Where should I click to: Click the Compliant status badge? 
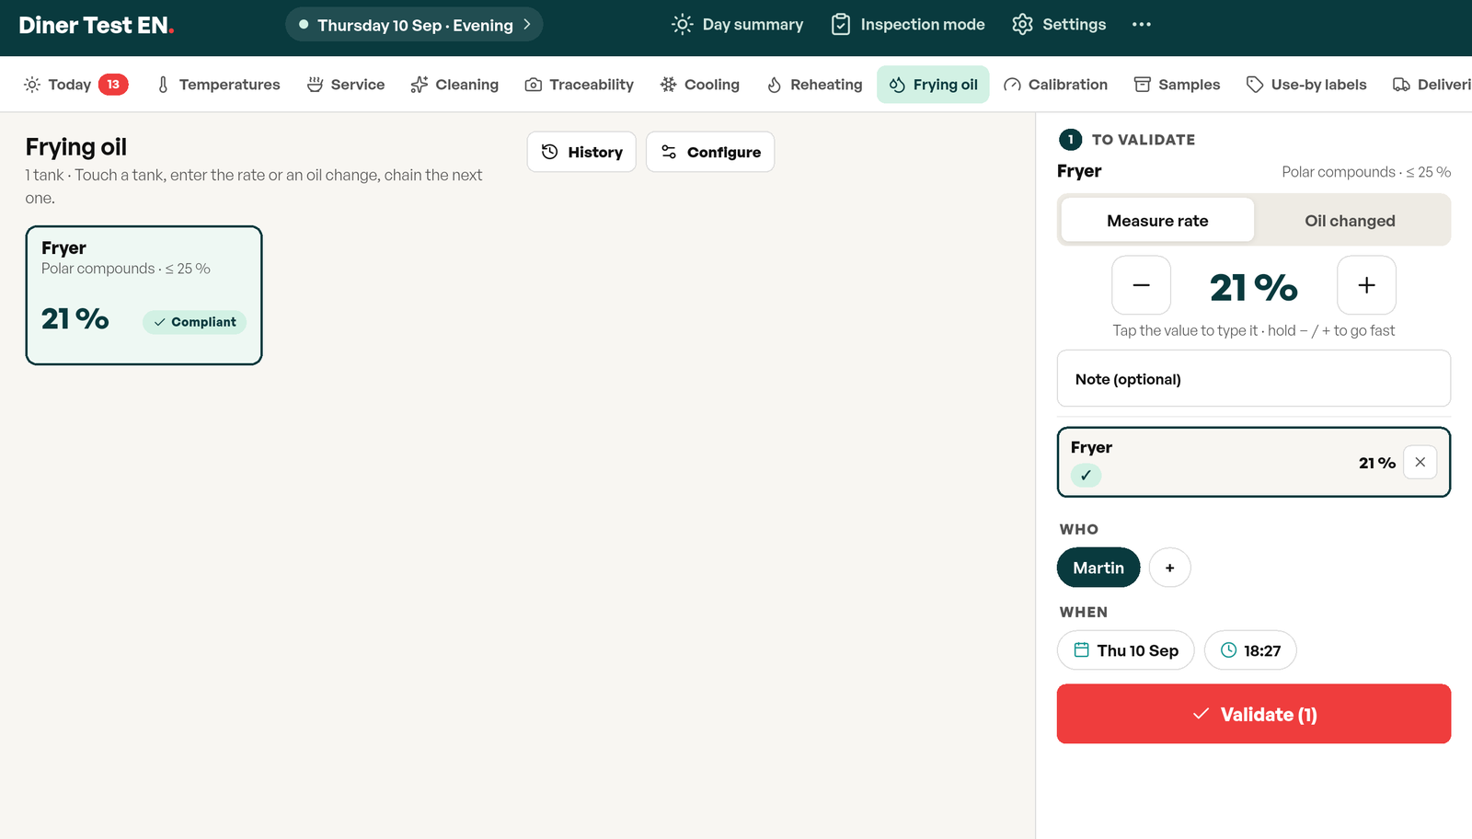195,322
